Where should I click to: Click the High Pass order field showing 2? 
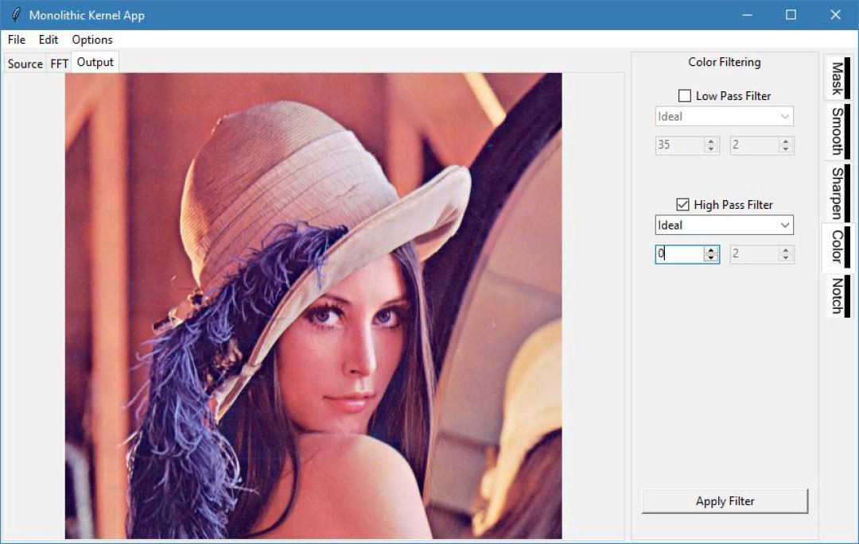(754, 253)
